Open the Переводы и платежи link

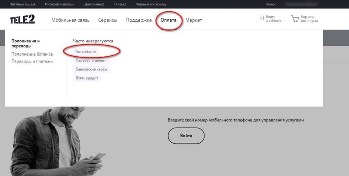pyautogui.click(x=32, y=61)
